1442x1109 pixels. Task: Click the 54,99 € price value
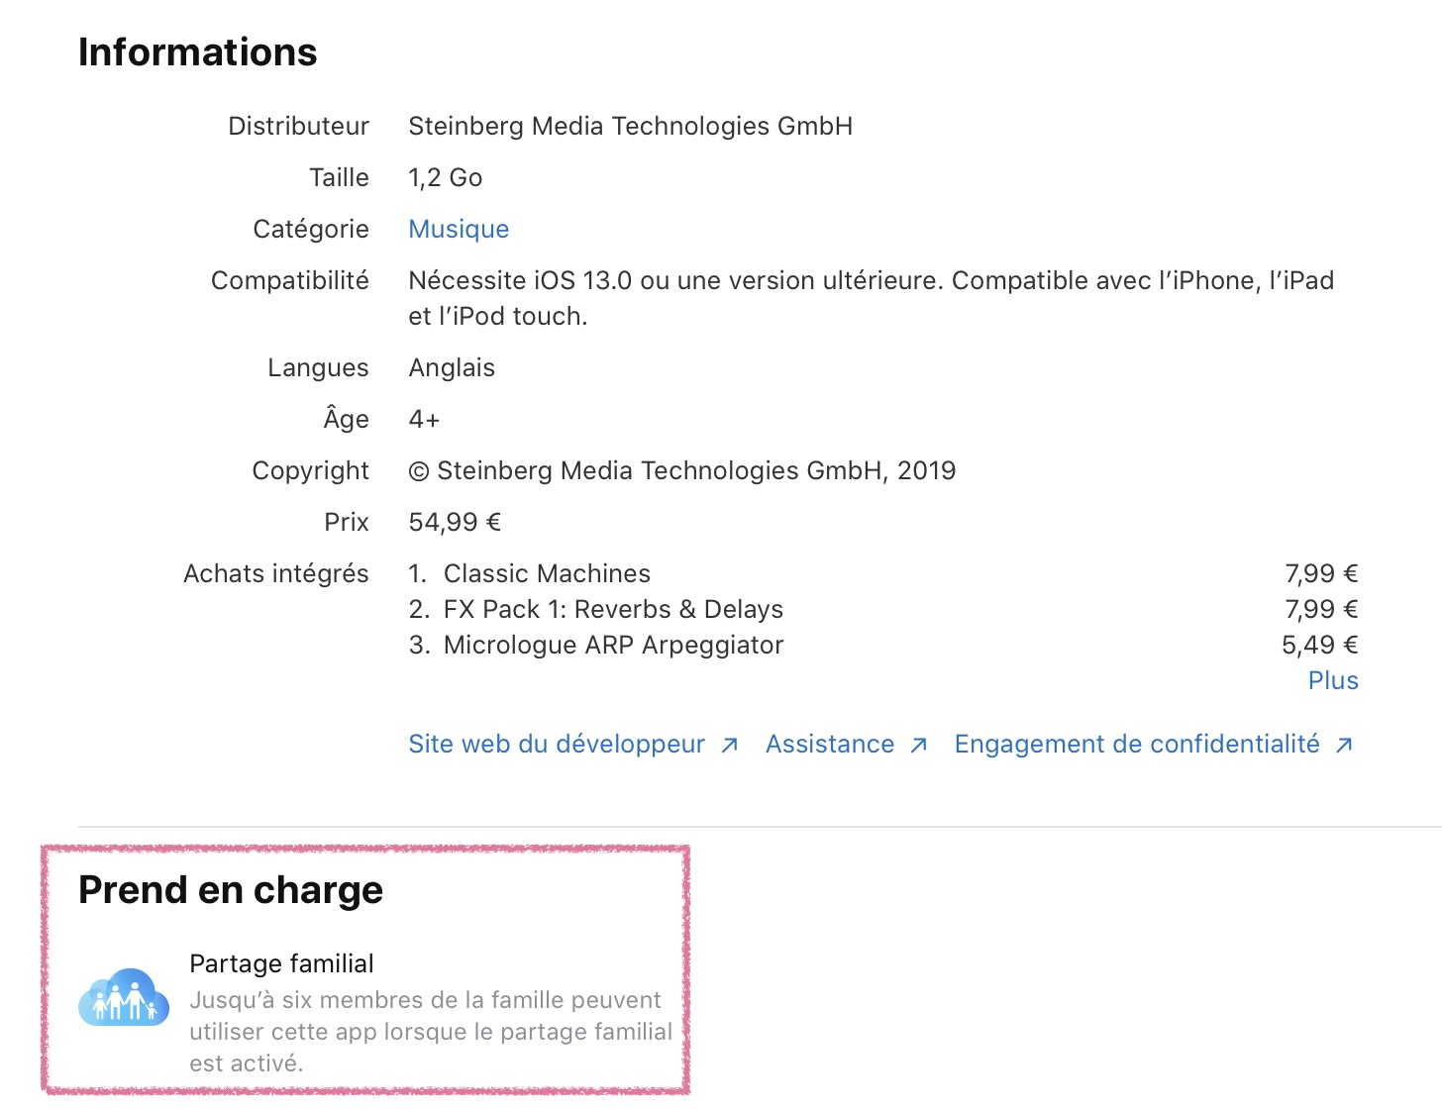click(x=455, y=522)
